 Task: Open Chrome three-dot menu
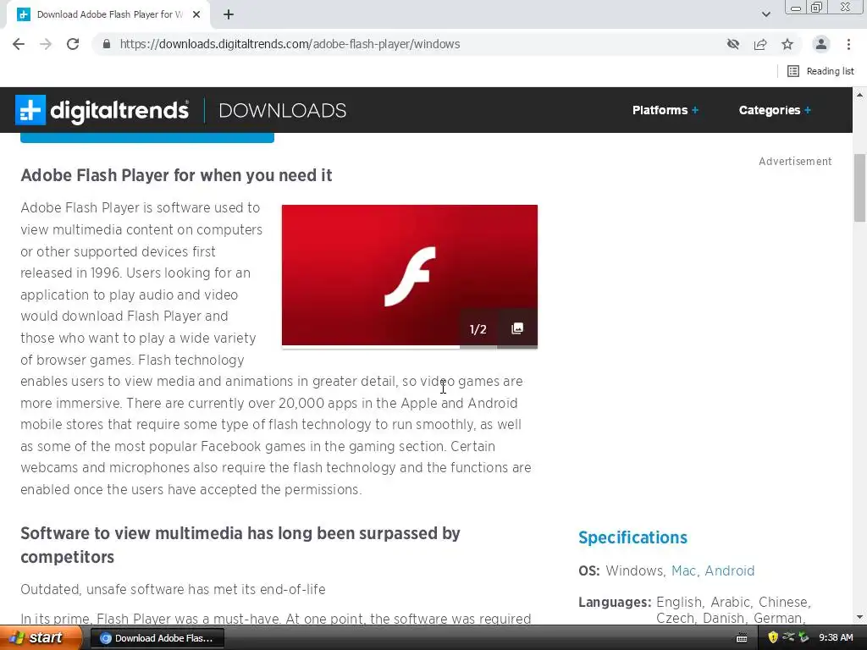(848, 44)
